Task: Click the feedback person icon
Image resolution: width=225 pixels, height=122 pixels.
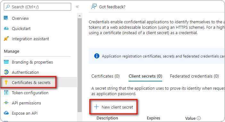Action: pyautogui.click(x=94, y=7)
